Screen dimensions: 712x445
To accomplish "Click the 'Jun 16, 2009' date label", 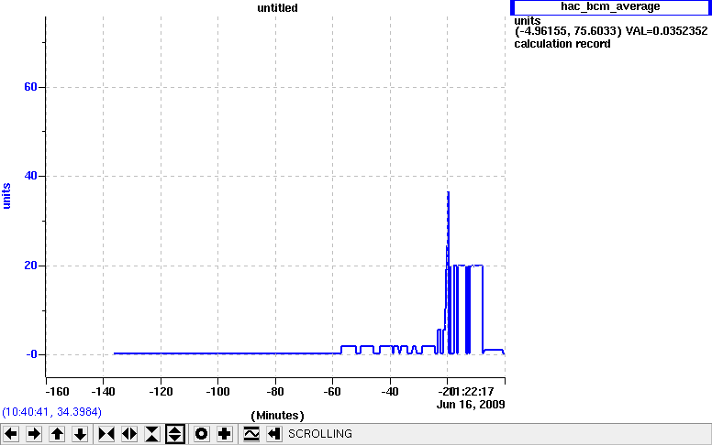I will coord(471,404).
